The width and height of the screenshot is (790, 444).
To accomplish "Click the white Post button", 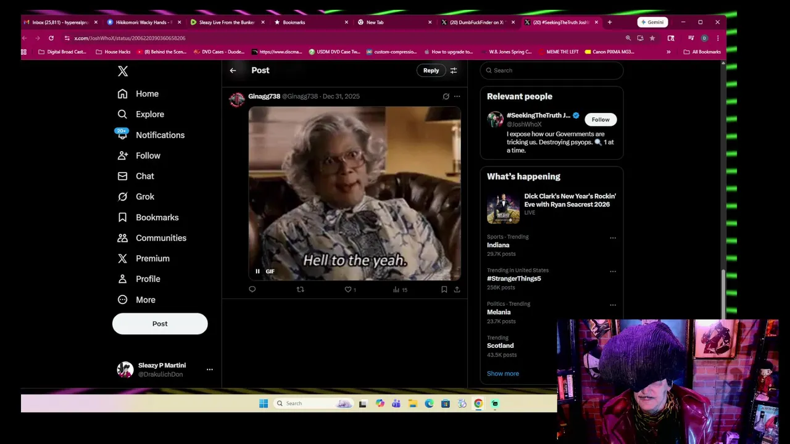I will coord(160,324).
